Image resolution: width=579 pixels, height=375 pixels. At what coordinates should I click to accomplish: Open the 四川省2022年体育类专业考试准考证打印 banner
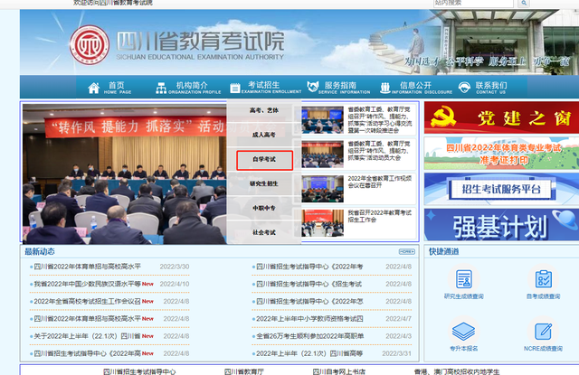tap(501, 154)
